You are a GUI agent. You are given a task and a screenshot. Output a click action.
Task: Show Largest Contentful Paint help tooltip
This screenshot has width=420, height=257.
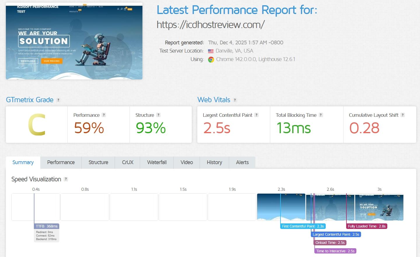pos(256,115)
